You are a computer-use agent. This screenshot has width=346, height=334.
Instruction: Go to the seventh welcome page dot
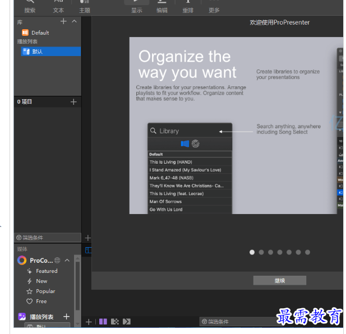[x=308, y=252]
